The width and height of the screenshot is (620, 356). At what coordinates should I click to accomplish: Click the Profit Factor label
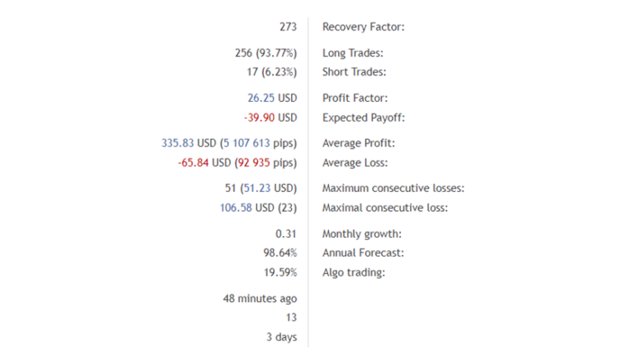point(355,99)
